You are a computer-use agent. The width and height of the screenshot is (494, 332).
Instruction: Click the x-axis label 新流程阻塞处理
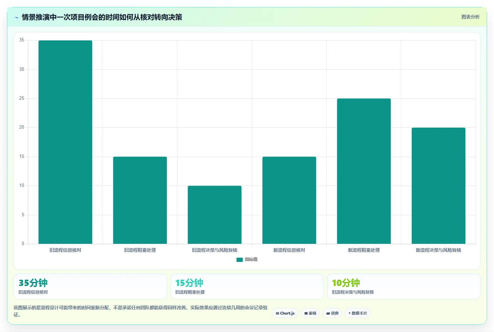pyautogui.click(x=364, y=250)
